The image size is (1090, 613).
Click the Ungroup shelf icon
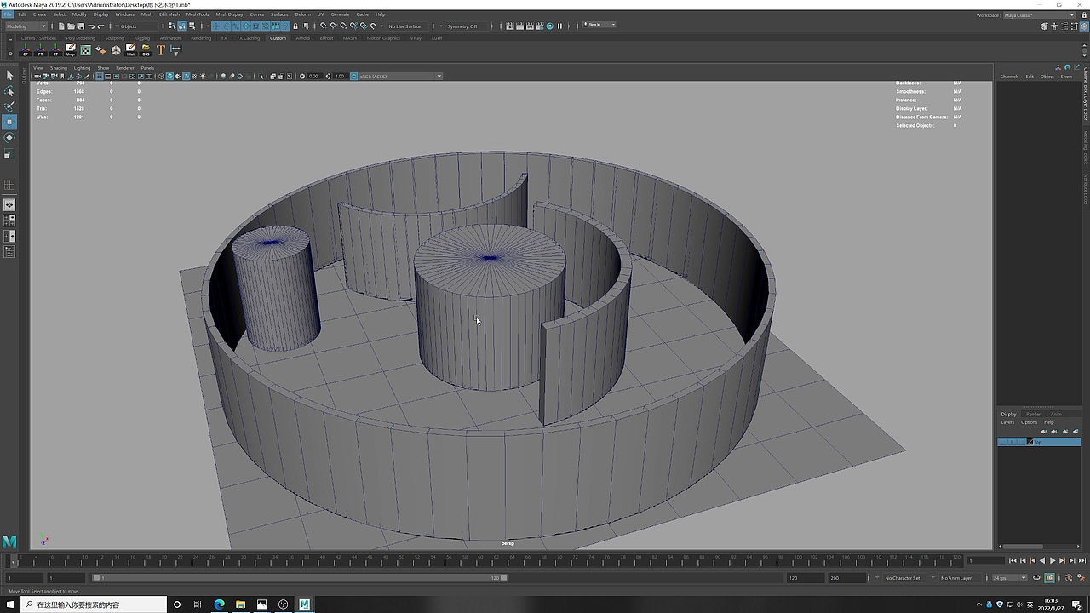point(71,50)
